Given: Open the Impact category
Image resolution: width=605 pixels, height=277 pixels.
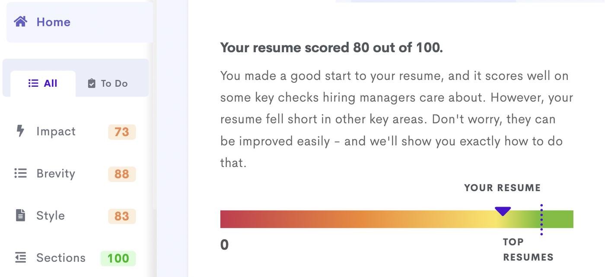Looking at the screenshot, I should [x=56, y=131].
